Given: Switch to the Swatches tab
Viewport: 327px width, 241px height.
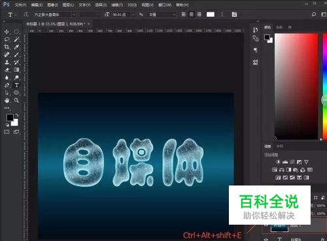Looking at the screenshot, I should pyautogui.click(x=279, y=27).
